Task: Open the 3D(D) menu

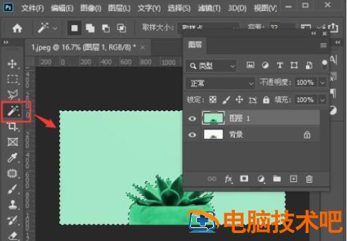Action: point(238,9)
